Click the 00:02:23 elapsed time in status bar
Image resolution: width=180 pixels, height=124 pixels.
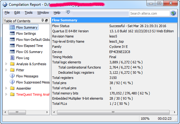coord(164,119)
